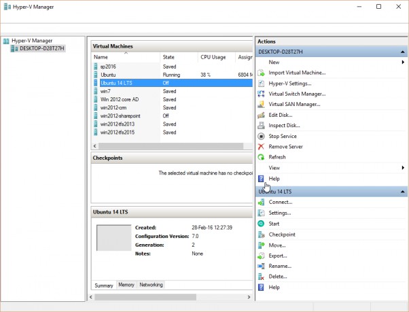
Task: Select the win2012-tfs2015 virtual machine
Action: pos(172,133)
